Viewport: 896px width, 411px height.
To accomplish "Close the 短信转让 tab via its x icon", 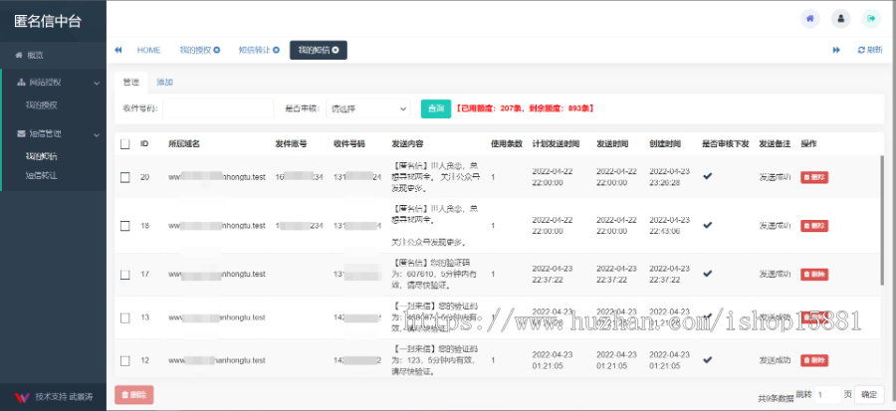I will pyautogui.click(x=275, y=50).
